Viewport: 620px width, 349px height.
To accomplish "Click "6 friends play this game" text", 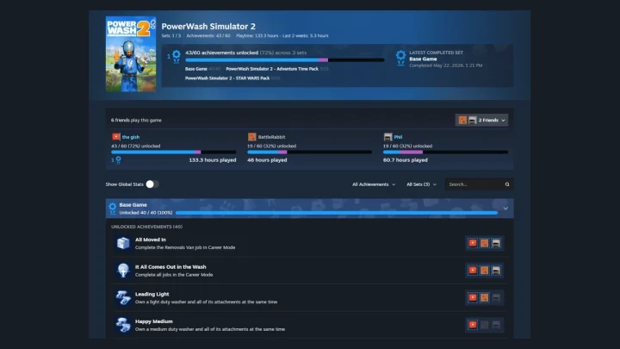I will tap(136, 121).
